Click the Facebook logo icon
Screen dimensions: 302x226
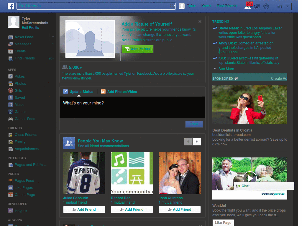click(11, 6)
